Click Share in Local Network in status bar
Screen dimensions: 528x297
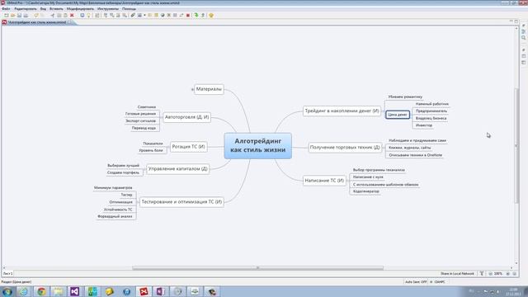(x=457, y=273)
